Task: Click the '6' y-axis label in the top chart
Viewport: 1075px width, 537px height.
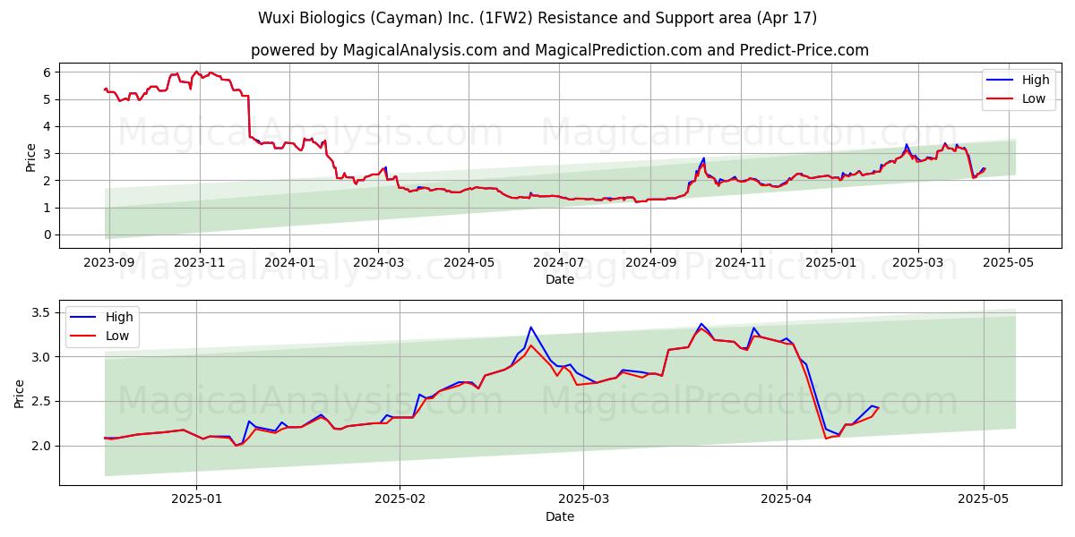Action: point(48,72)
